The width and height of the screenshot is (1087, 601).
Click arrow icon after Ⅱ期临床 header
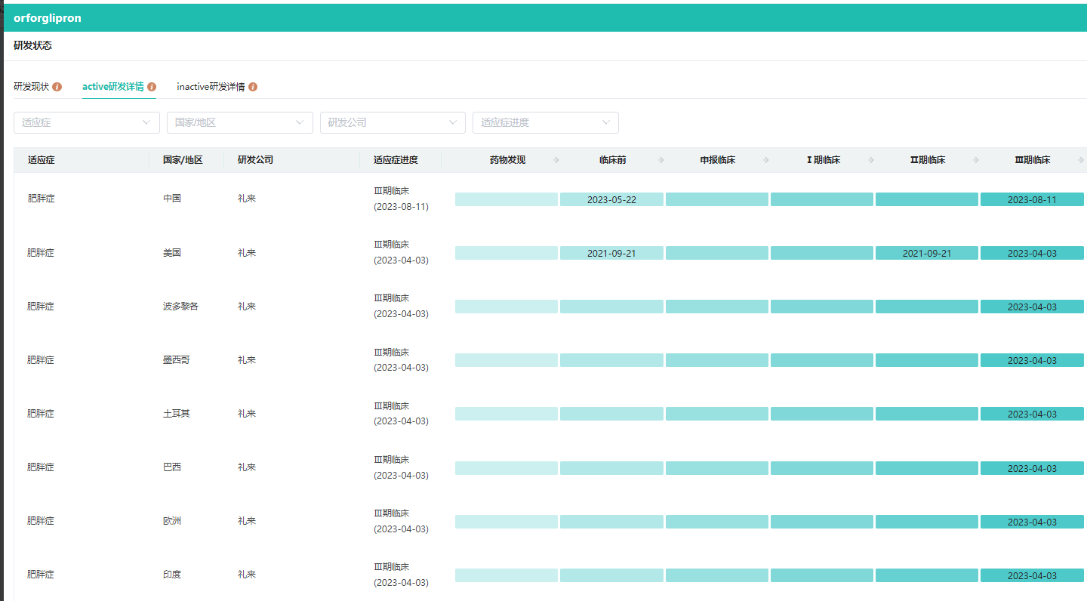point(975,160)
